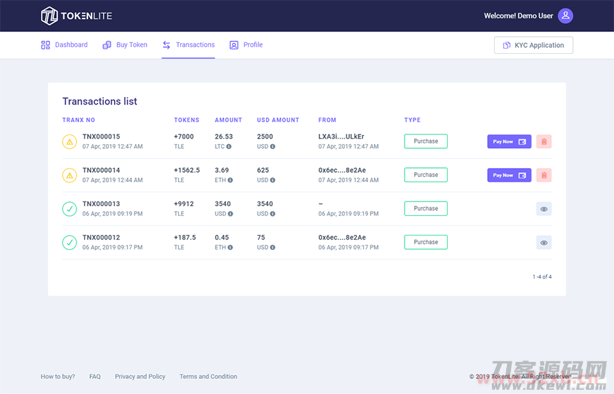This screenshot has width=614, height=394.
Task: Open the user avatar icon menu
Action: click(x=565, y=16)
